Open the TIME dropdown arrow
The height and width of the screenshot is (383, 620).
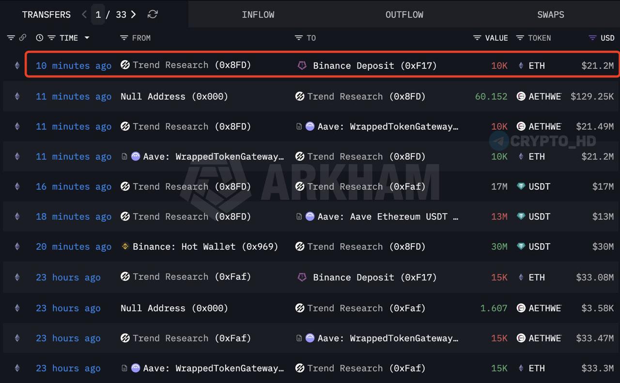coord(87,38)
